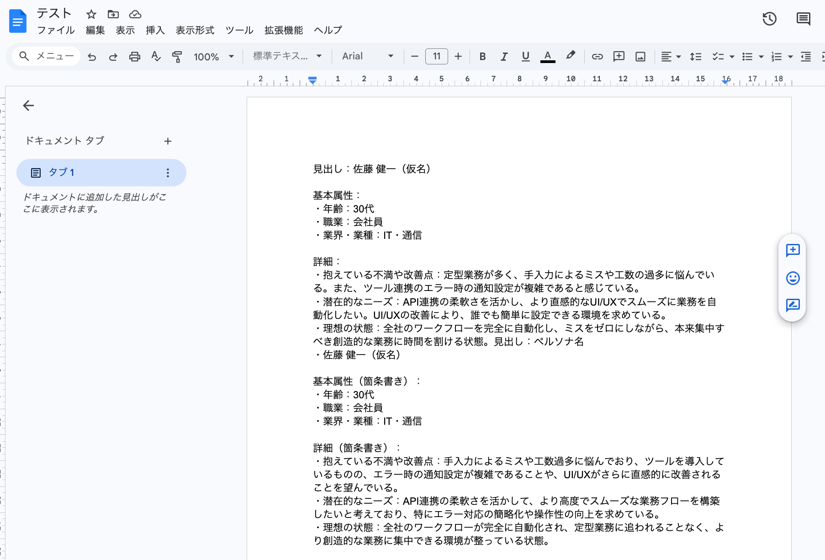Open タブ 1 more options menu
This screenshot has height=560, width=825.
pos(168,173)
